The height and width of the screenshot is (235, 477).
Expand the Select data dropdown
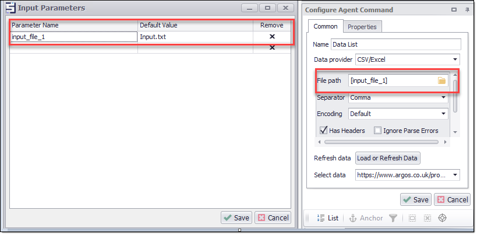pyautogui.click(x=454, y=175)
